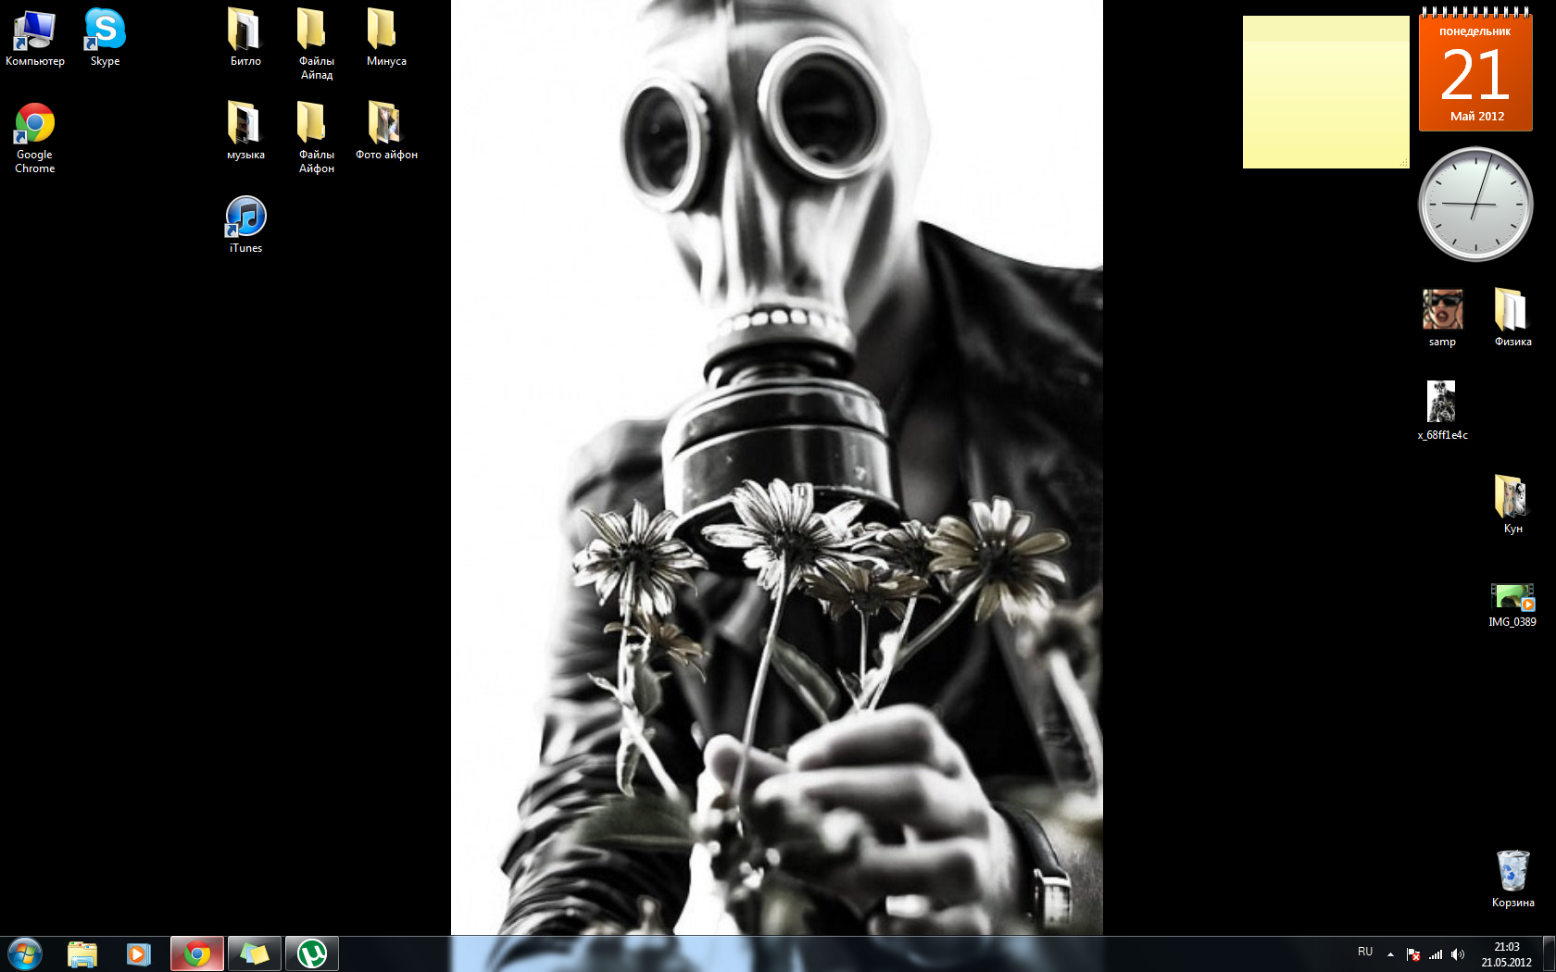The image size is (1556, 972).
Task: Select the samp desktop icon
Action: click(1442, 318)
